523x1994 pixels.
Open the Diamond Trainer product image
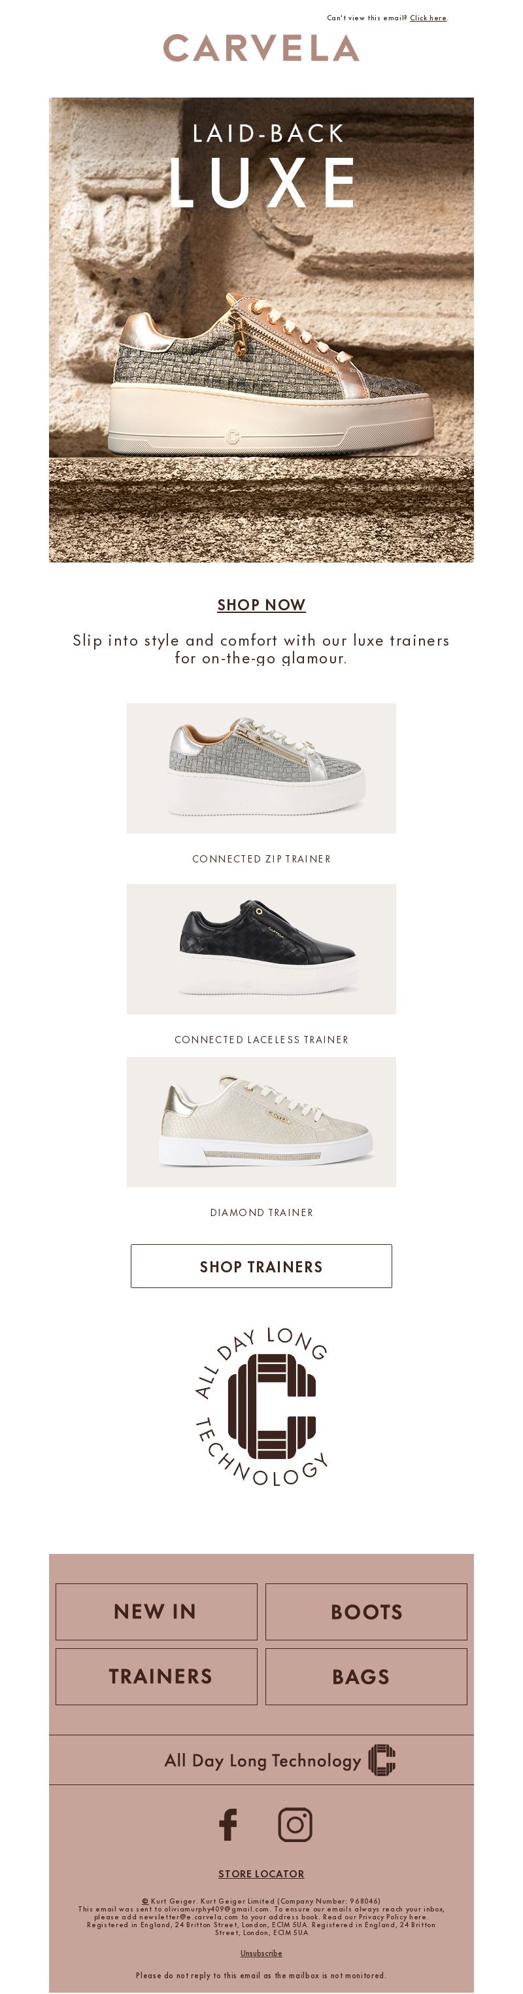[x=261, y=1122]
